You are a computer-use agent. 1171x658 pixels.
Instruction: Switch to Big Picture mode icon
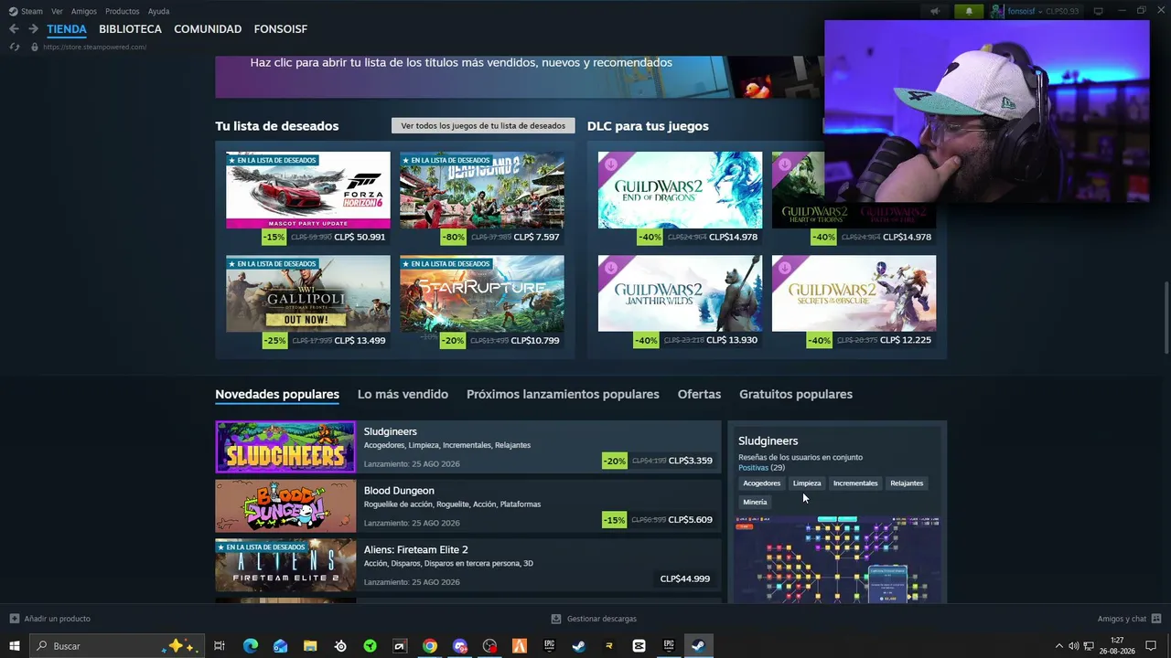click(x=1098, y=11)
